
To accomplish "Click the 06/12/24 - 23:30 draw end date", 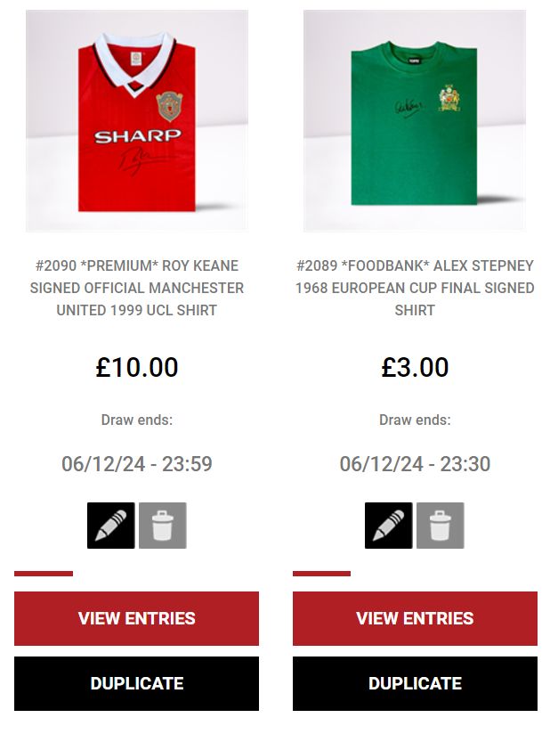I will 415,464.
